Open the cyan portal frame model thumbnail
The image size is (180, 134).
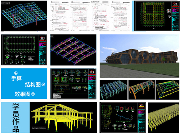click(x=113, y=90)
